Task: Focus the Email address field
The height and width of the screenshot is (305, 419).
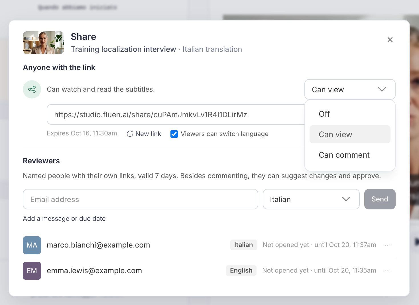Action: pyautogui.click(x=141, y=199)
